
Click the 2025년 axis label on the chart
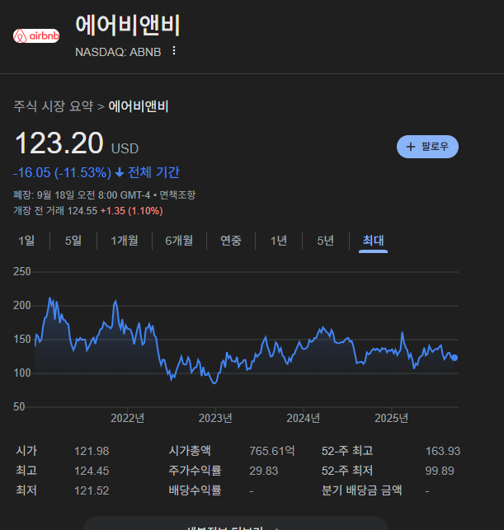391,418
